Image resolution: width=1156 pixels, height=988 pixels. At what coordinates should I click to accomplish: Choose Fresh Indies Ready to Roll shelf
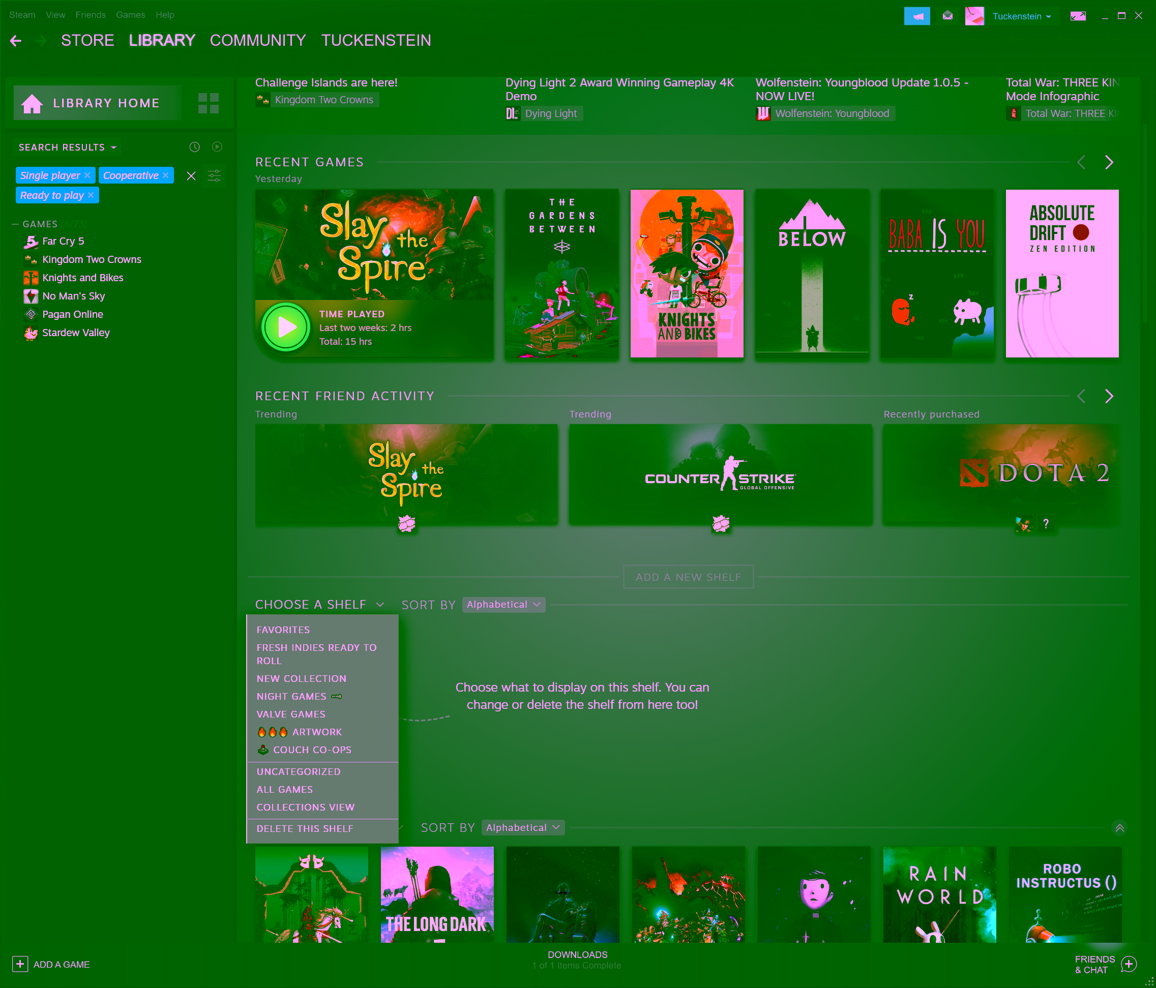click(x=317, y=654)
